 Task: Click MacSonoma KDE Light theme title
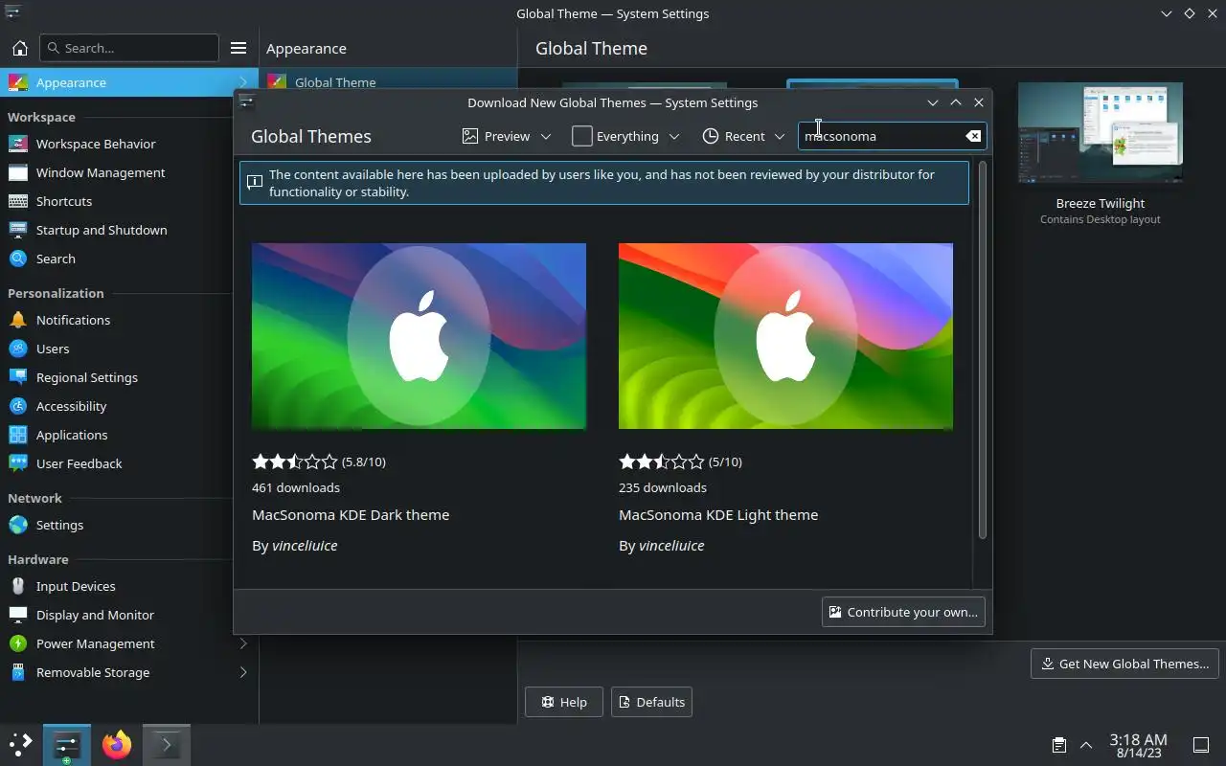coord(718,514)
